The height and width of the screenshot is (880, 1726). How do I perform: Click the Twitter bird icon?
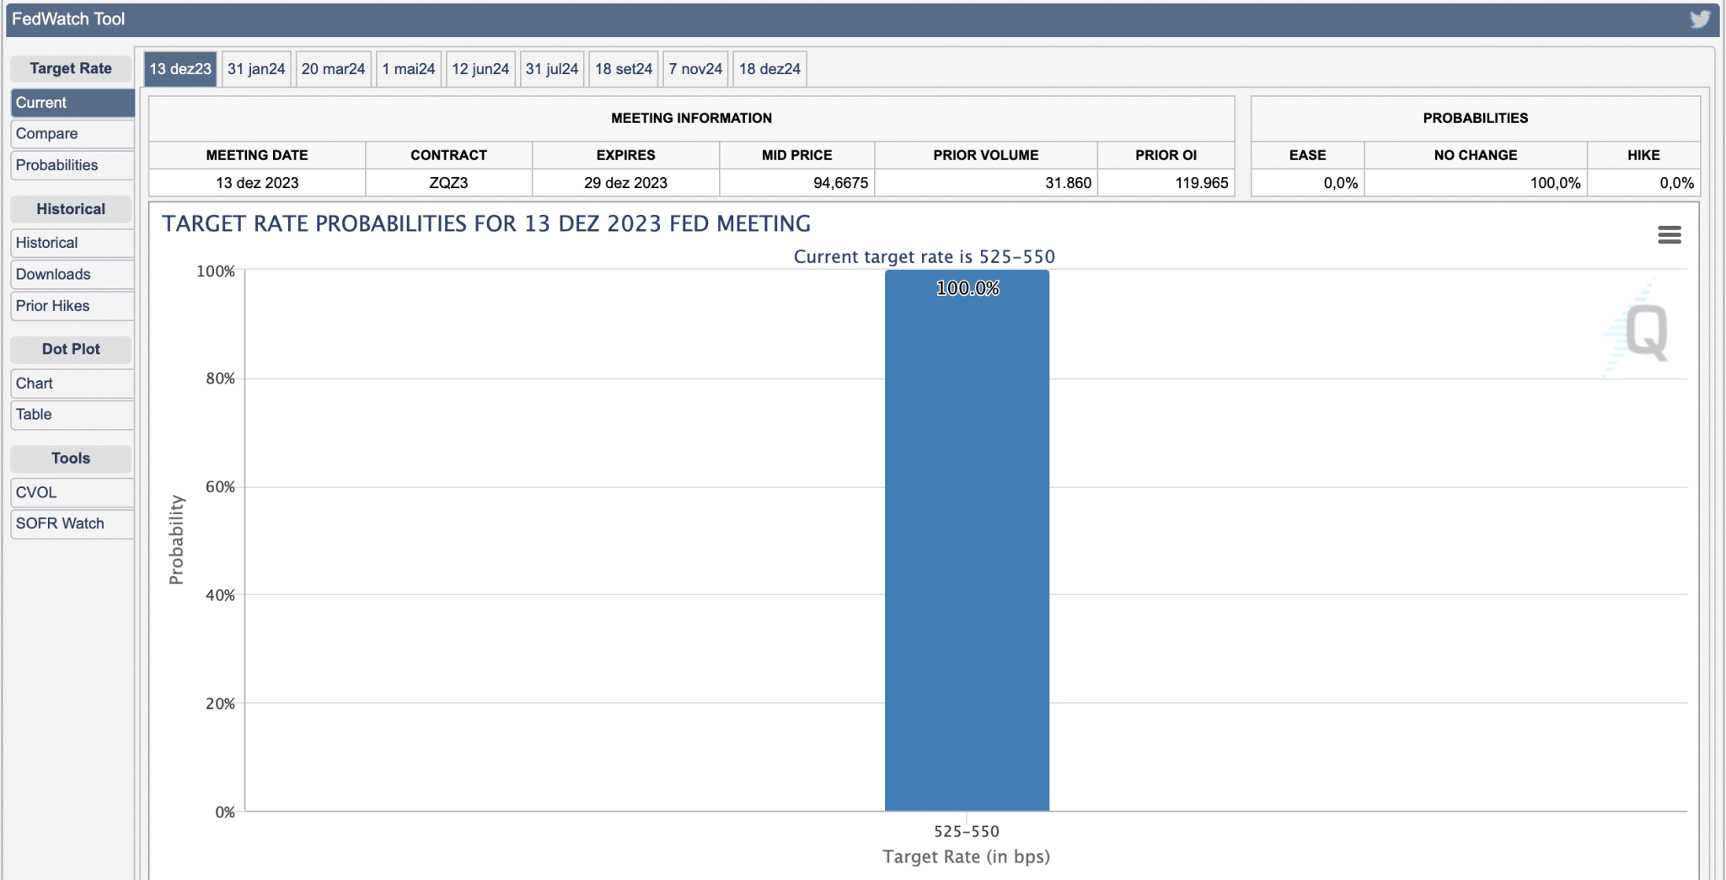1699,19
